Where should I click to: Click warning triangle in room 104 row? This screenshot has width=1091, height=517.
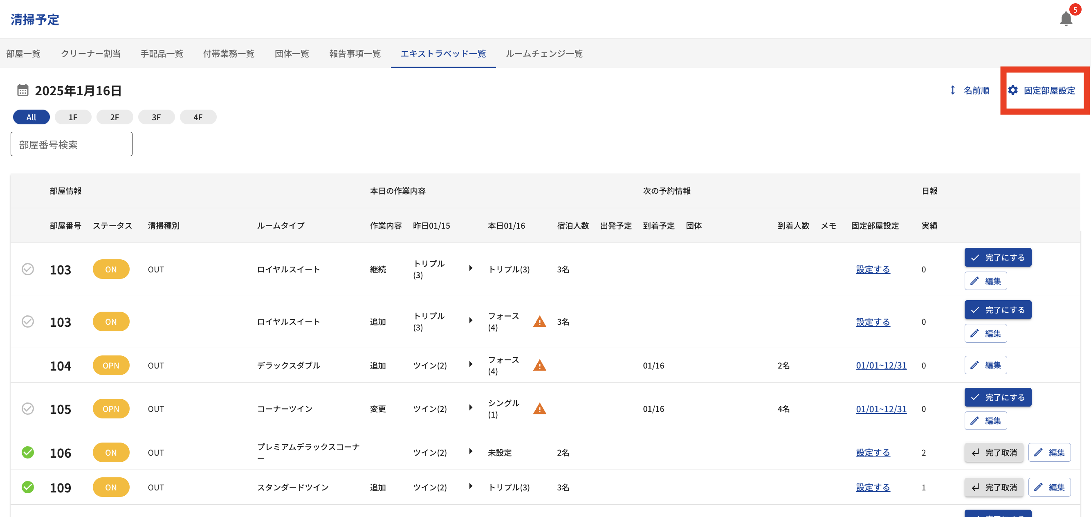[x=539, y=365]
